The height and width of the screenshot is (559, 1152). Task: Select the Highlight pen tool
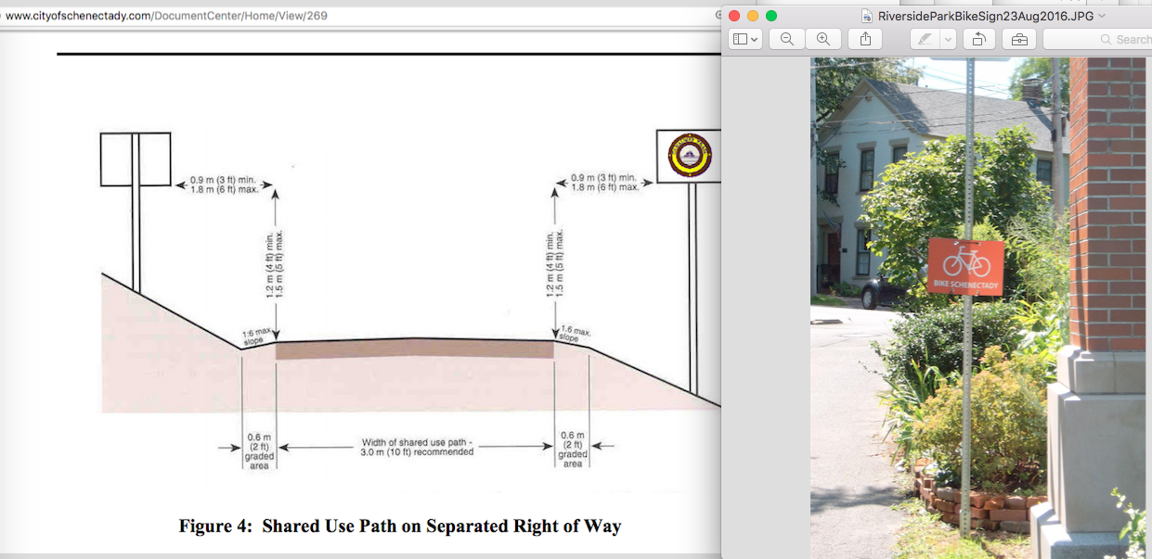point(925,39)
